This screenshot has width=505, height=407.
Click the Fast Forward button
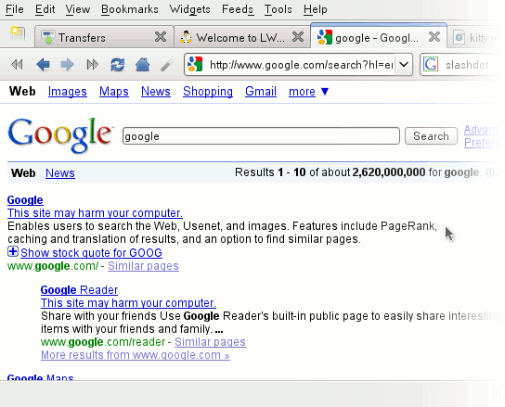(93, 65)
